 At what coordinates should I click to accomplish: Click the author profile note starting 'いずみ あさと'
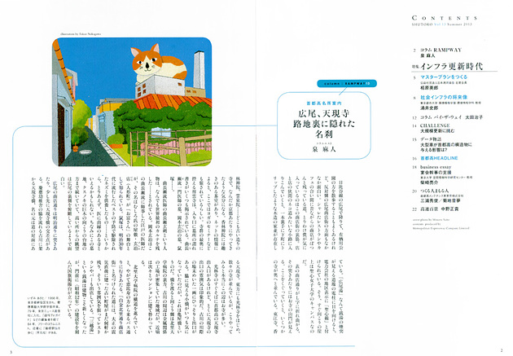click(43, 315)
